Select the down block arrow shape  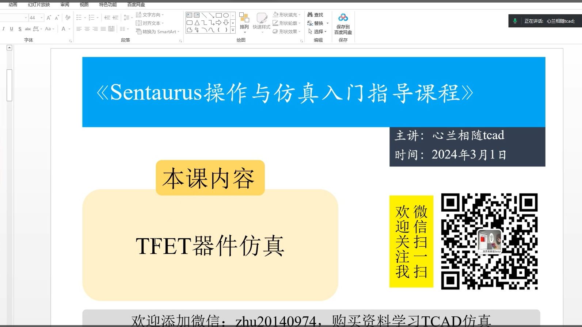pos(226,23)
